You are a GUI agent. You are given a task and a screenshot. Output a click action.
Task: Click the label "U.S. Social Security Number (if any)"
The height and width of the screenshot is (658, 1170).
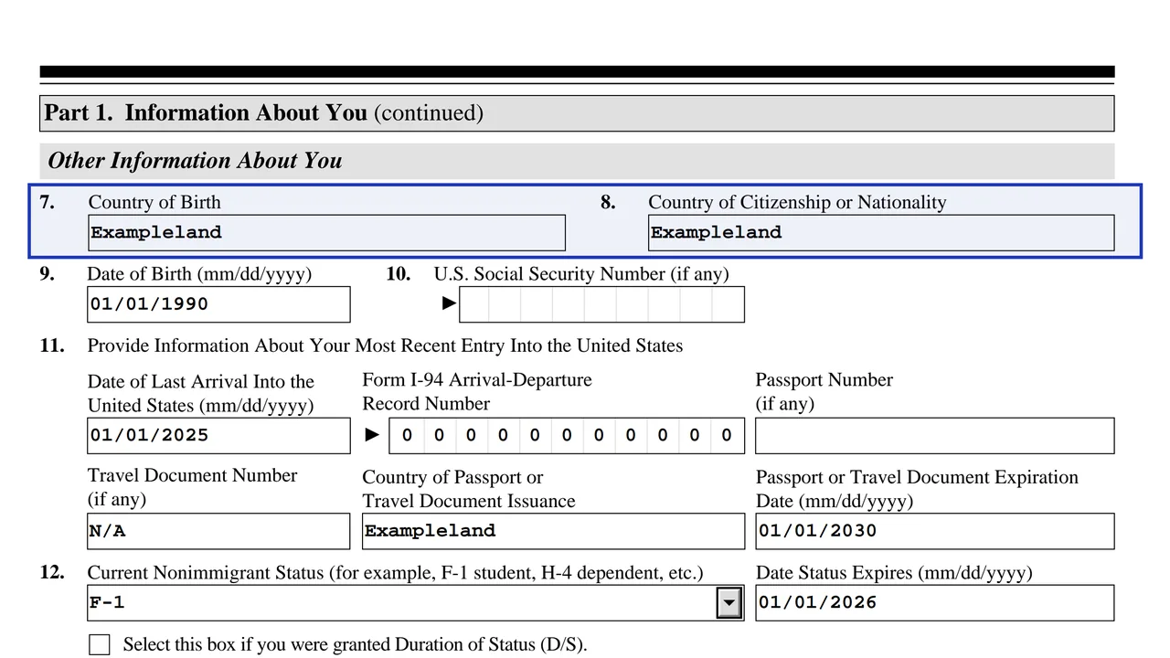[x=581, y=274]
